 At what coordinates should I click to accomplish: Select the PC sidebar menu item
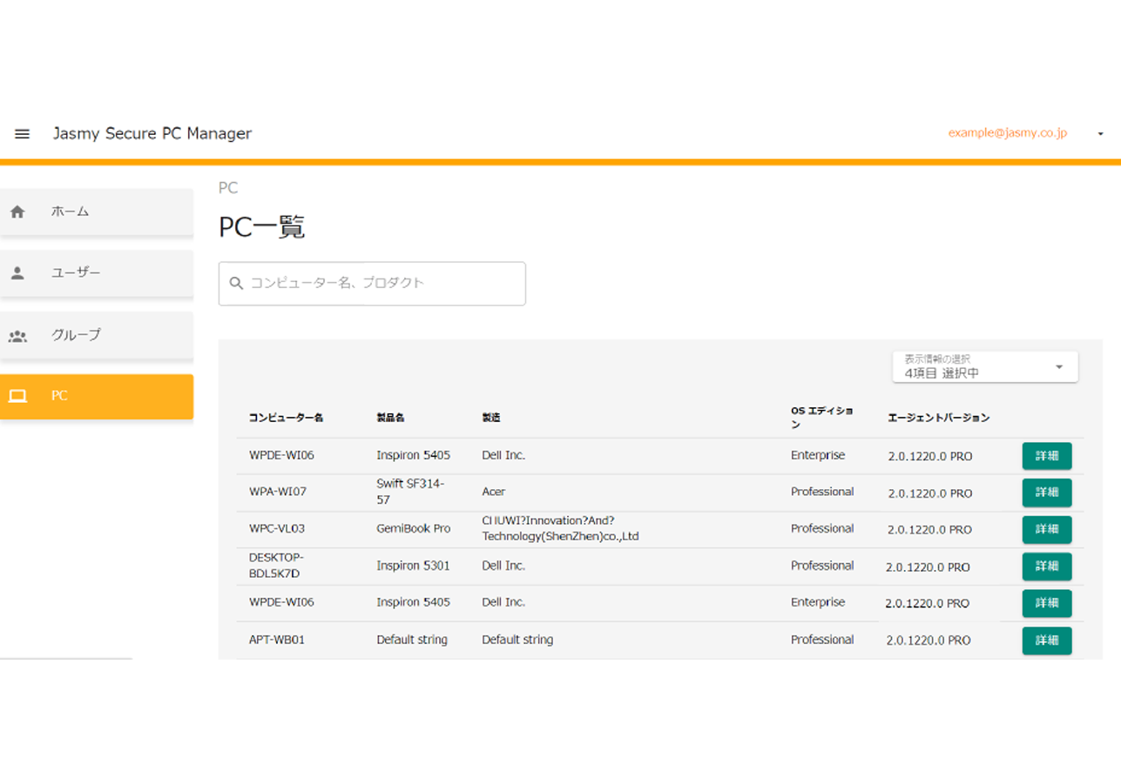tap(97, 396)
